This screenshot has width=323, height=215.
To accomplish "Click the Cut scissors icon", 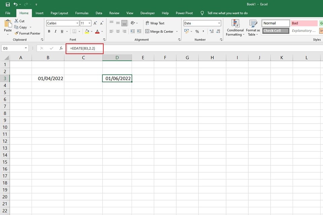I will (x=16, y=21).
